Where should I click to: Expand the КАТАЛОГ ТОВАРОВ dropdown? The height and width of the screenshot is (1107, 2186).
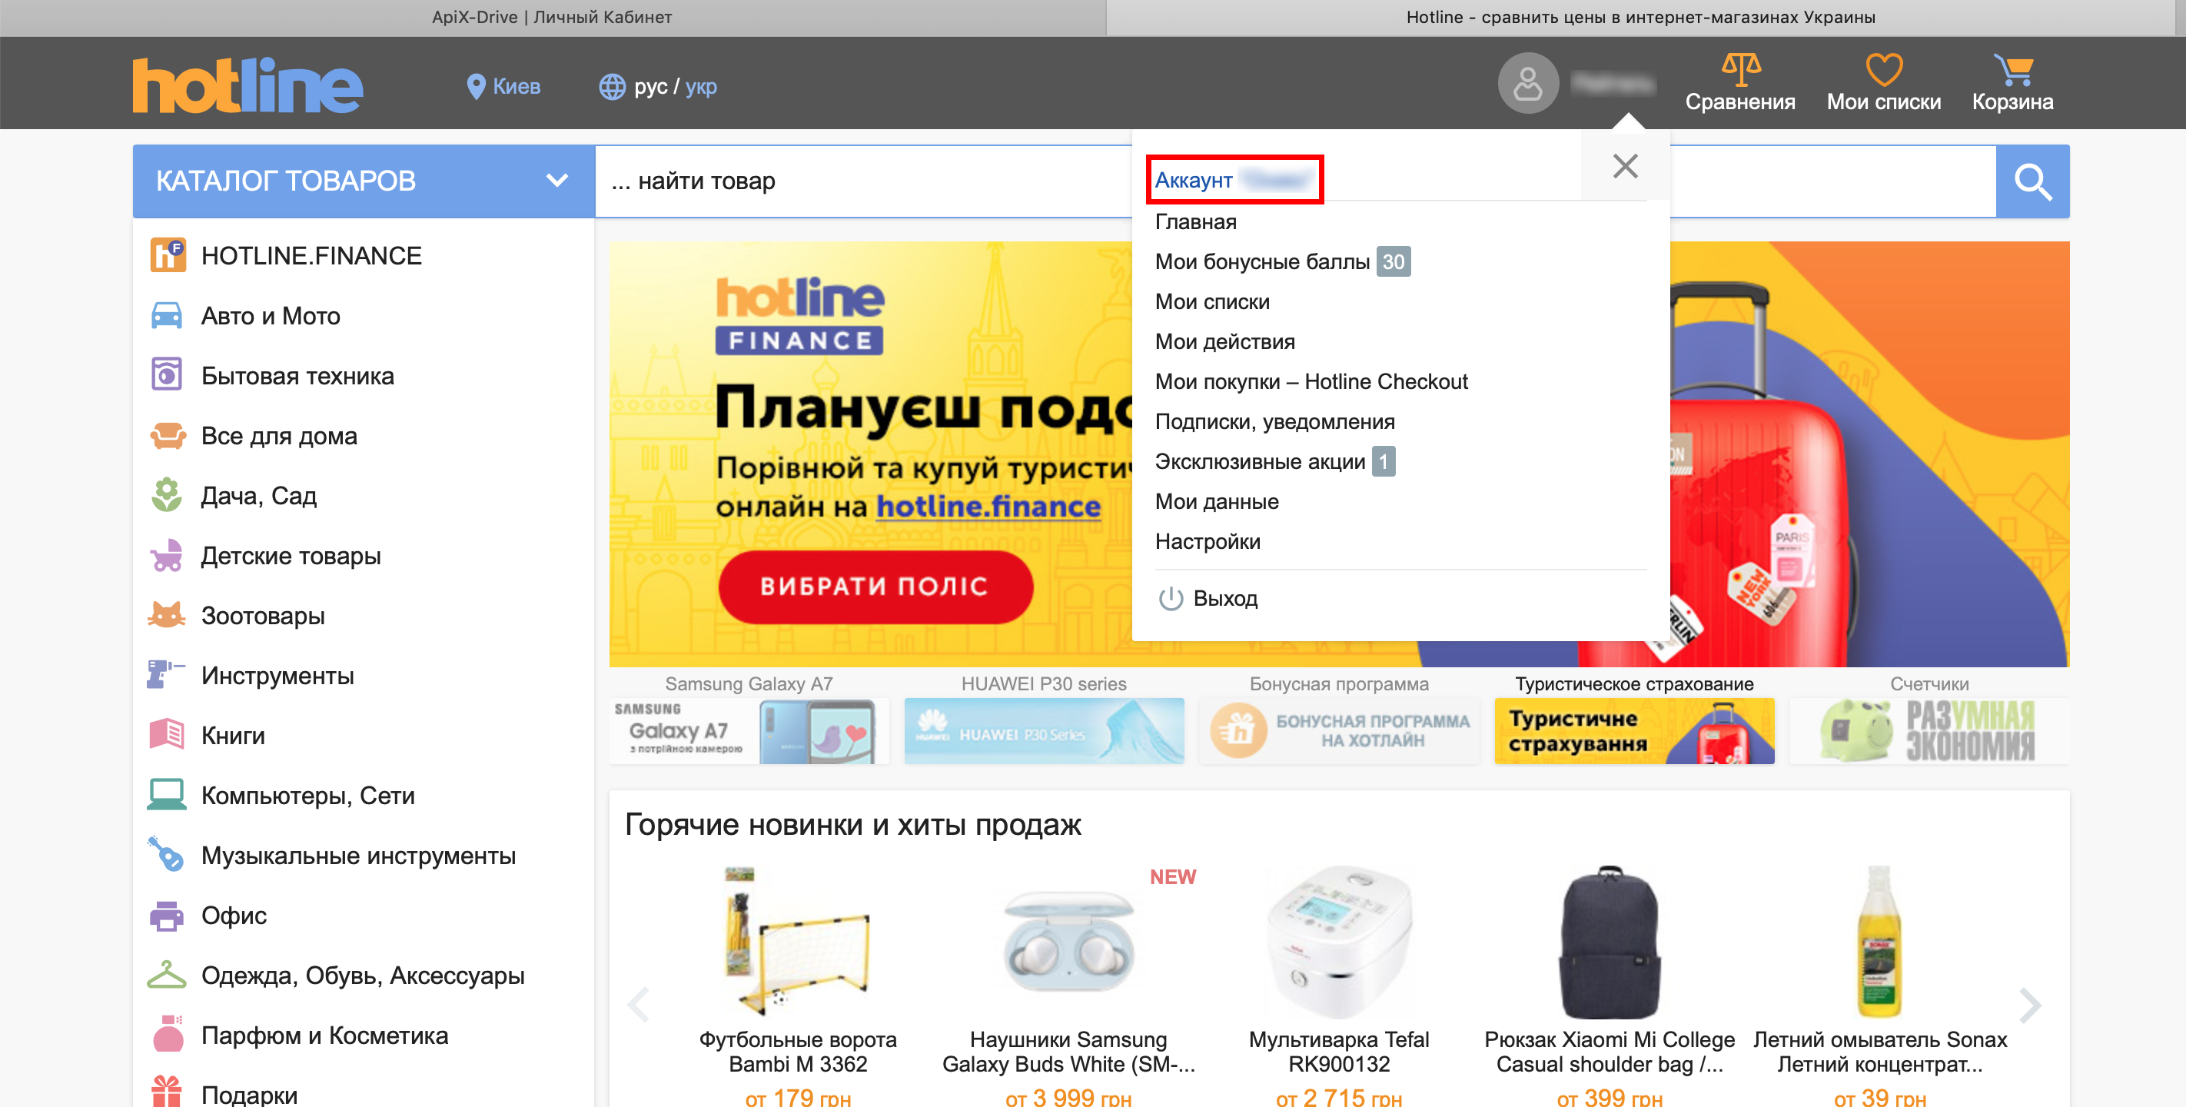pos(364,181)
